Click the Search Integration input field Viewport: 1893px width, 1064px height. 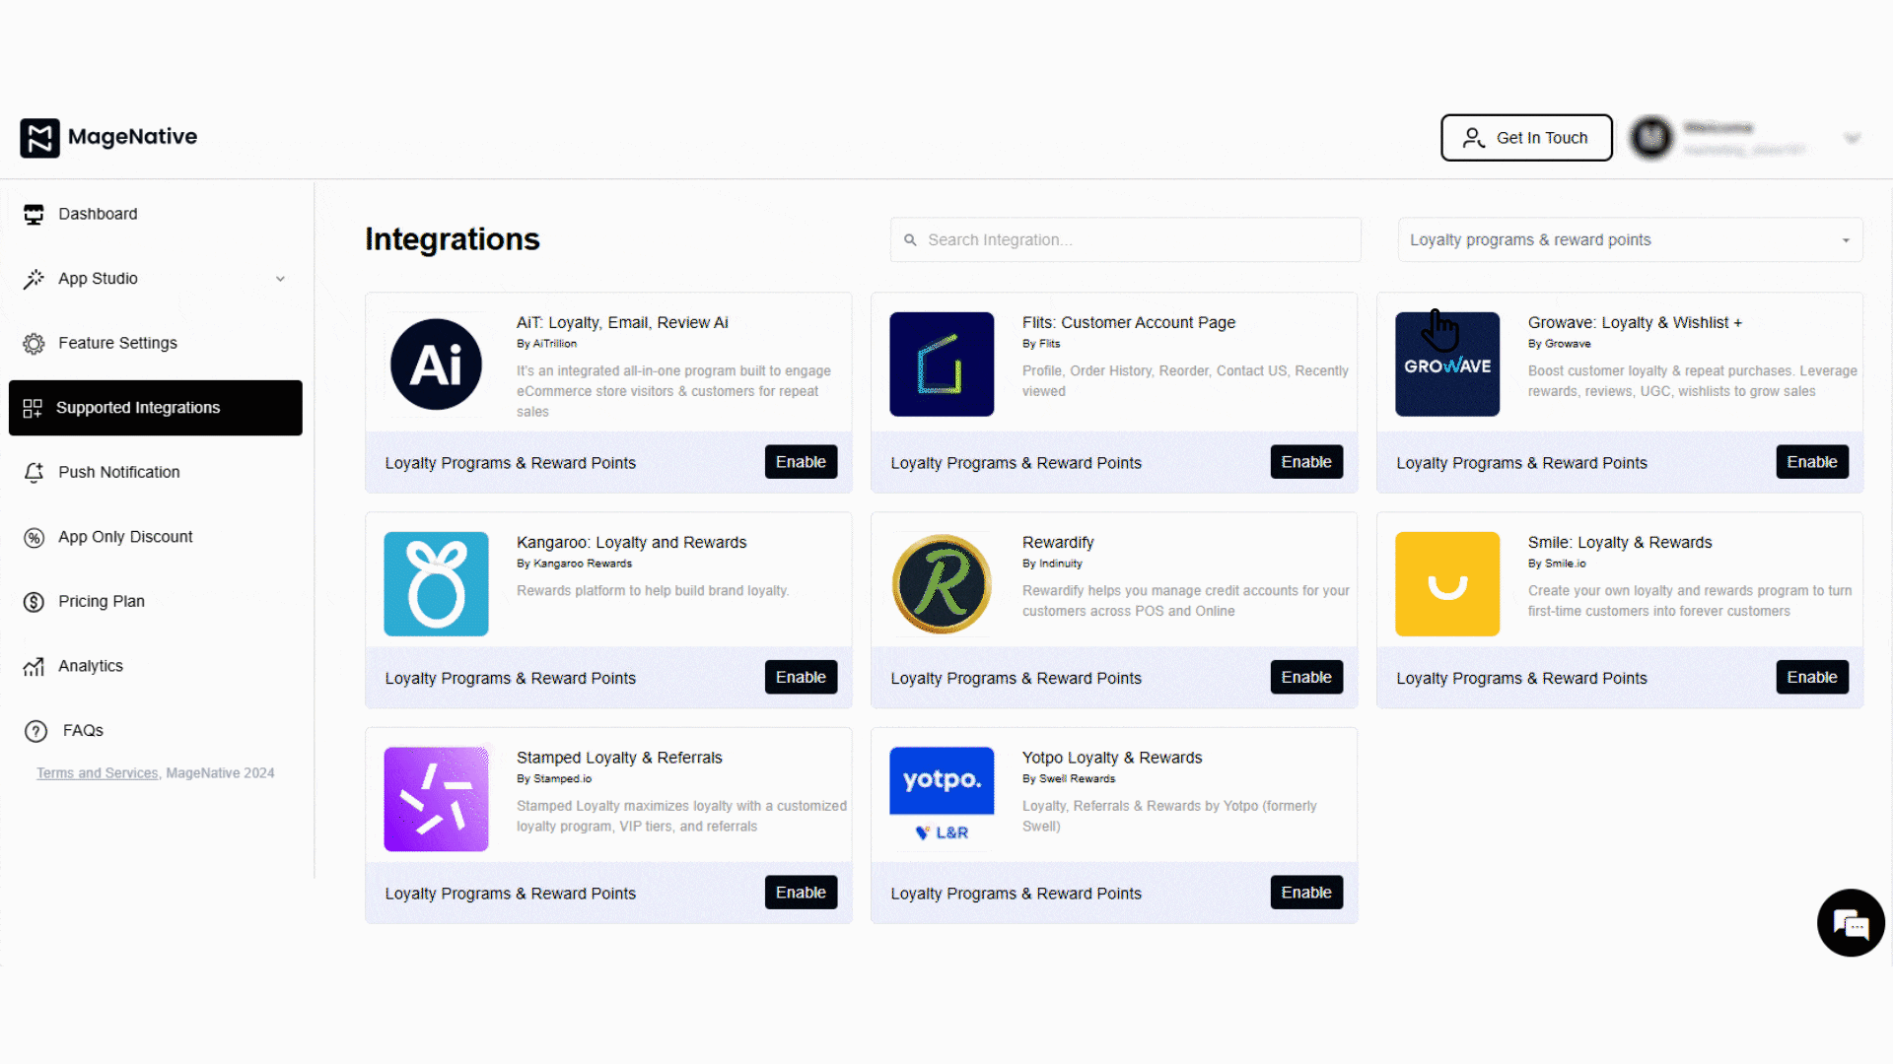(x=1124, y=239)
